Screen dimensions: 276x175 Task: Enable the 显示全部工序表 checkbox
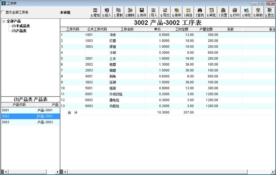pos(3,12)
